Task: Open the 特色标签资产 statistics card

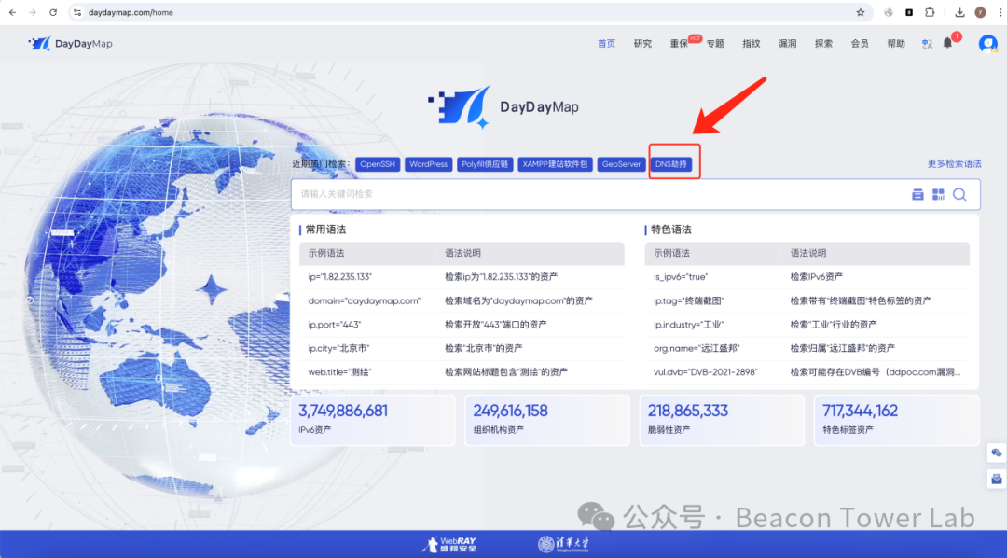Action: point(897,420)
